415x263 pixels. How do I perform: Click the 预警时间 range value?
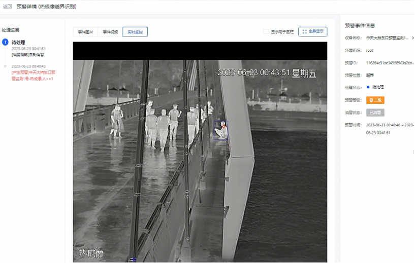click(x=390, y=129)
